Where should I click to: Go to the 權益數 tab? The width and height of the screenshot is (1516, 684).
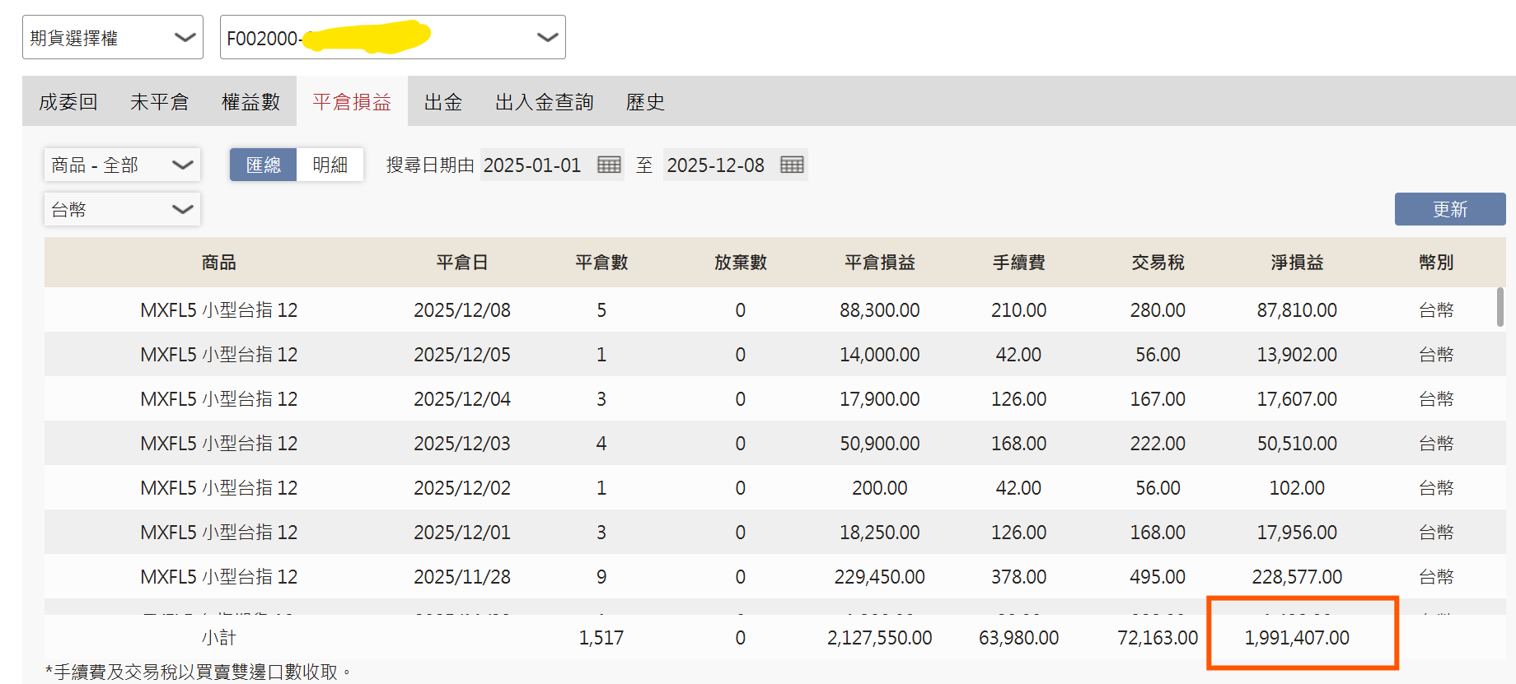(x=251, y=101)
